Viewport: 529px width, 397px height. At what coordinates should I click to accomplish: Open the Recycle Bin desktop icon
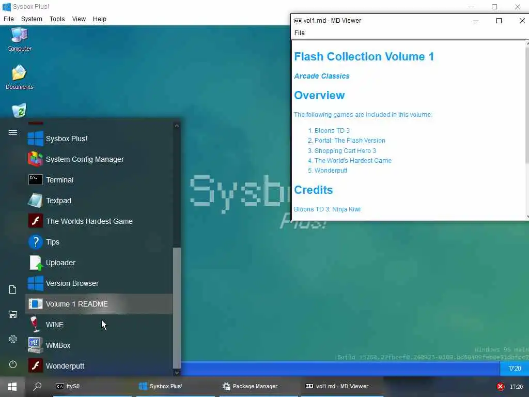(19, 110)
